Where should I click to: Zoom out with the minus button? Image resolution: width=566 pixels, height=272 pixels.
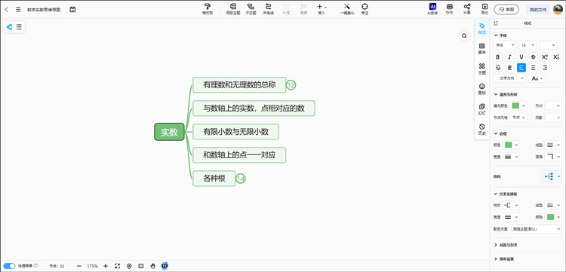pos(79,266)
